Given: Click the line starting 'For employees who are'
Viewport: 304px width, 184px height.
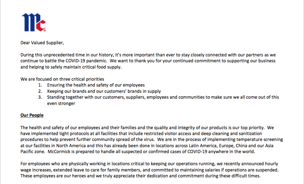Looking at the screenshot, I should 149,164.
